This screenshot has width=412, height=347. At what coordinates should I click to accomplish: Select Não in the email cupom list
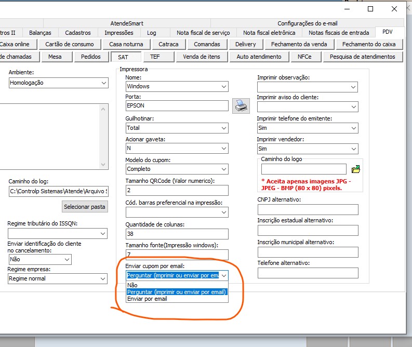pyautogui.click(x=177, y=285)
